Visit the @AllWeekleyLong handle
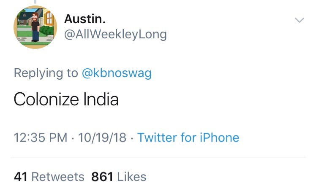 pos(115,35)
